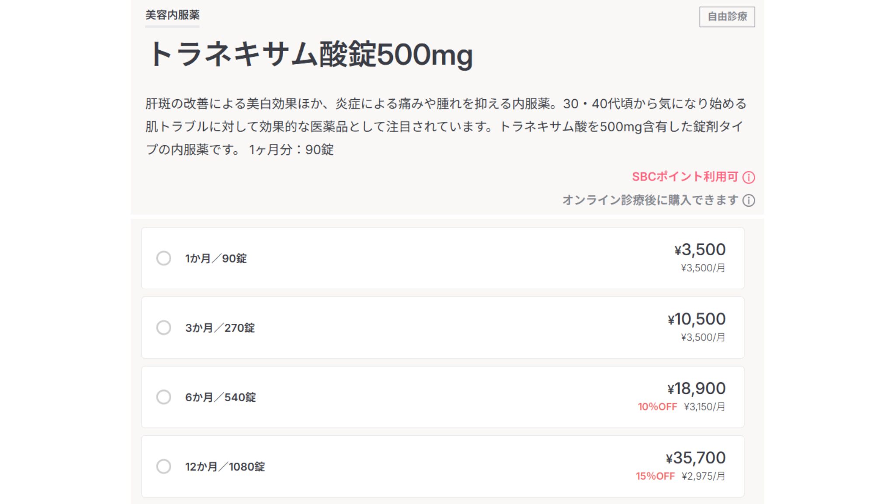
Task: Choose the 12か月／1080錠 radio button
Action: coord(164,466)
